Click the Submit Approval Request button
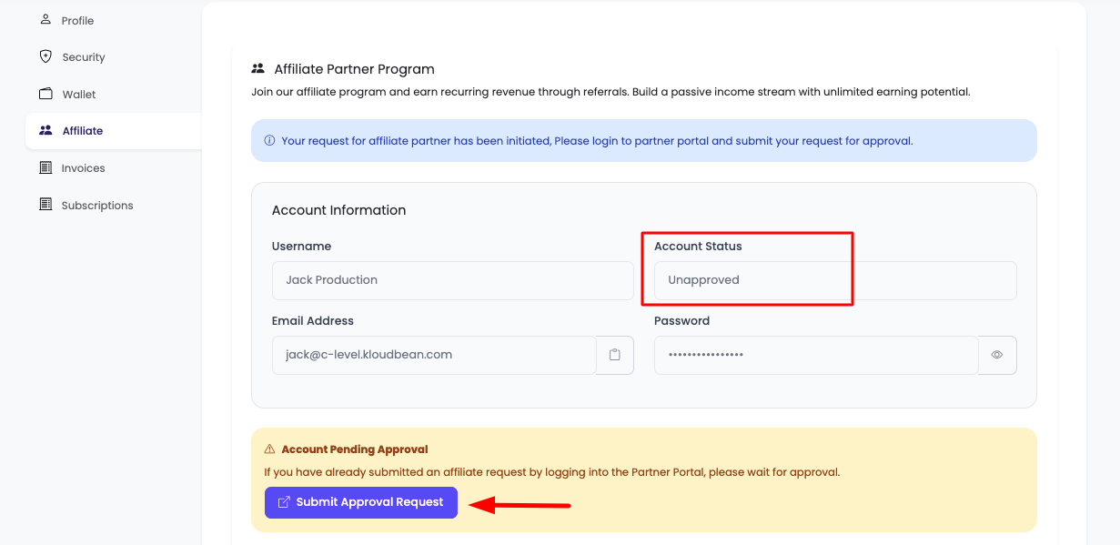 click(x=360, y=501)
